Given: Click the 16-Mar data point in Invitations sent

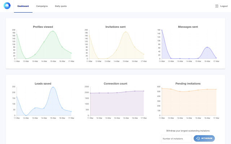Looking at the screenshot, I should click(135, 47).
